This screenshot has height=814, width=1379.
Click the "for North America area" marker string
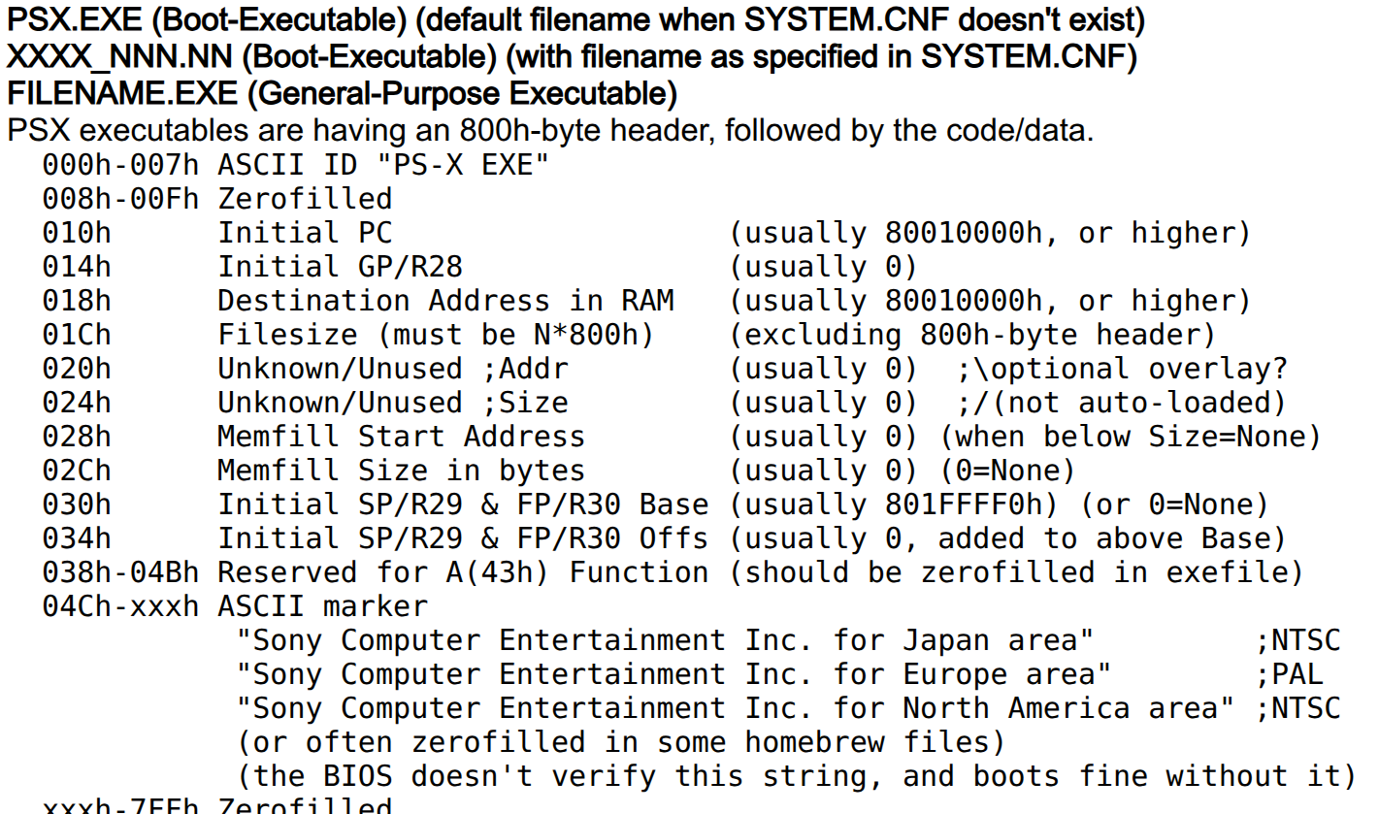[737, 708]
